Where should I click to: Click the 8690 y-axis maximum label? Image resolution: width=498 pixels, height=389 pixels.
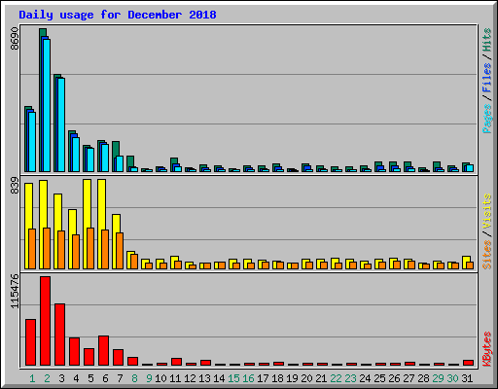15,39
